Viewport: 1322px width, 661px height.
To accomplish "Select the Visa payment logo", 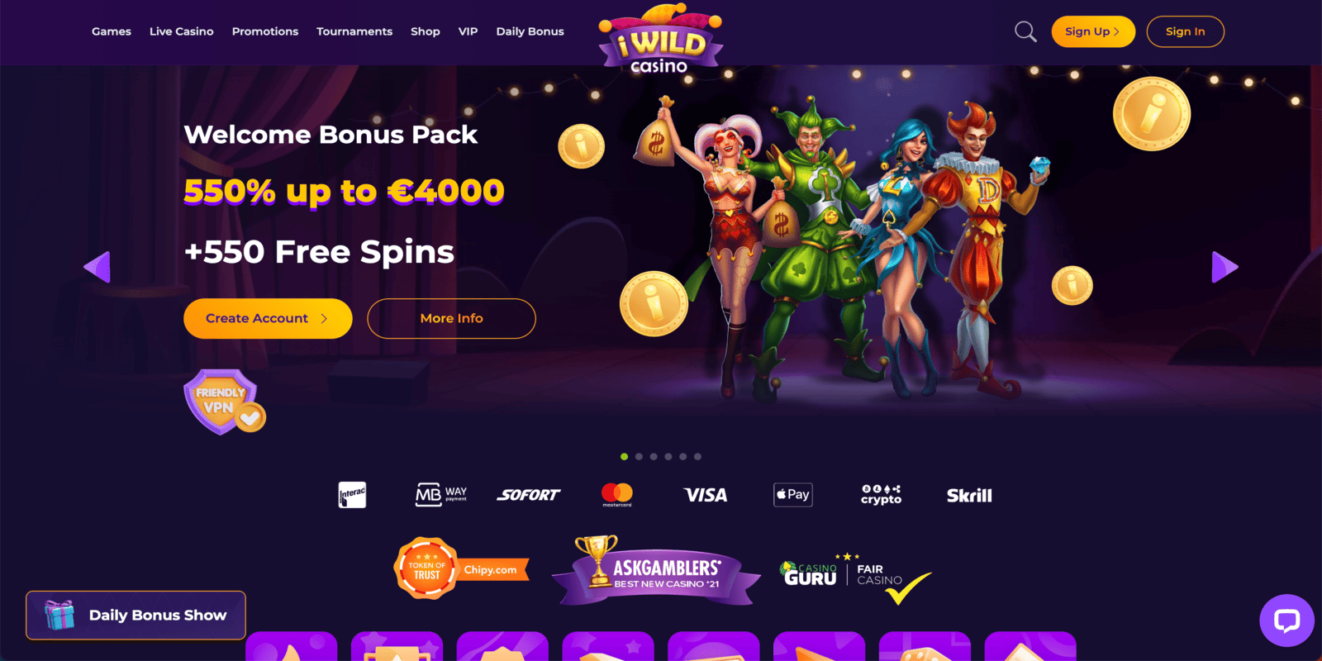I will 706,495.
